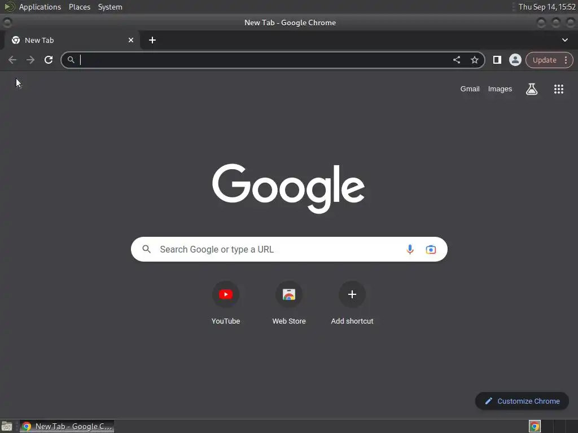The image size is (578, 433).
Task: Open the System menu
Action: (x=110, y=7)
